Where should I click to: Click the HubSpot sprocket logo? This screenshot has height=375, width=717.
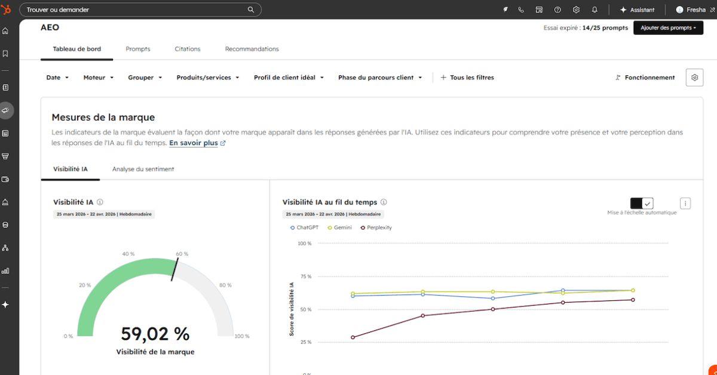tap(6, 10)
